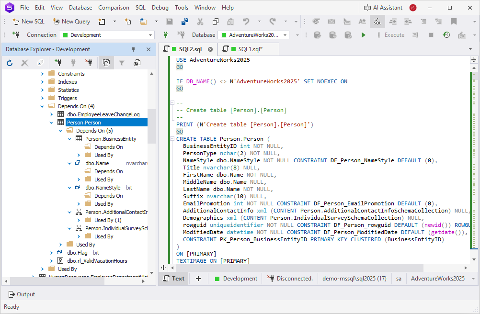The image size is (480, 314).
Task: Select dbo.NameStyle in the tree
Action: point(103,188)
